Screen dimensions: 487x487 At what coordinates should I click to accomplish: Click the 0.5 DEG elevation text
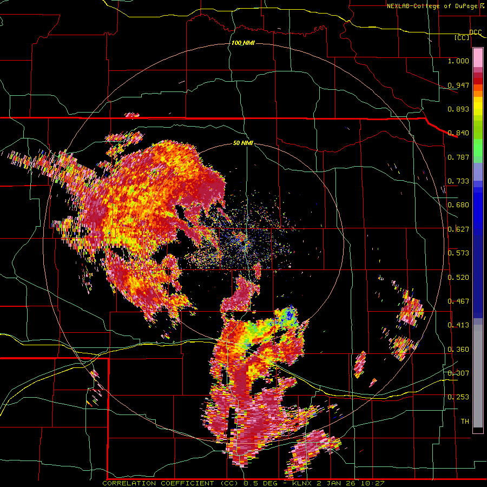pos(261,483)
